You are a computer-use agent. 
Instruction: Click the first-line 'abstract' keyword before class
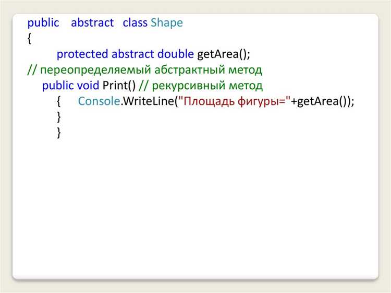(92, 23)
